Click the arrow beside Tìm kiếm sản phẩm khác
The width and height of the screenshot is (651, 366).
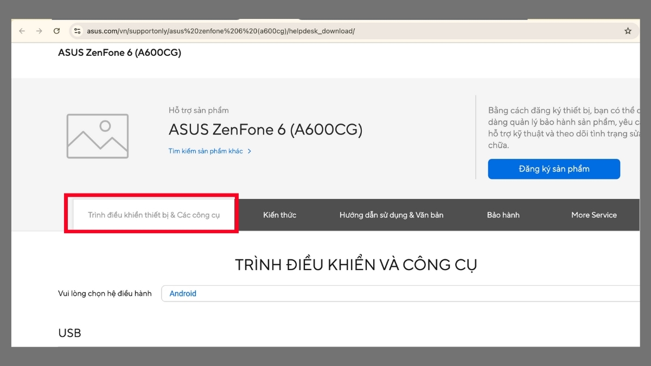coord(250,151)
